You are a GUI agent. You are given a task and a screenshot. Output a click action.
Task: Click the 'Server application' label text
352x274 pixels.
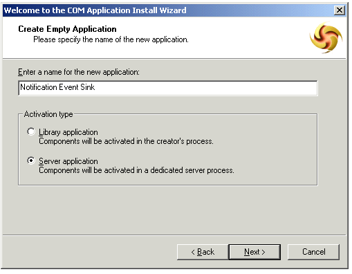pos(68,161)
